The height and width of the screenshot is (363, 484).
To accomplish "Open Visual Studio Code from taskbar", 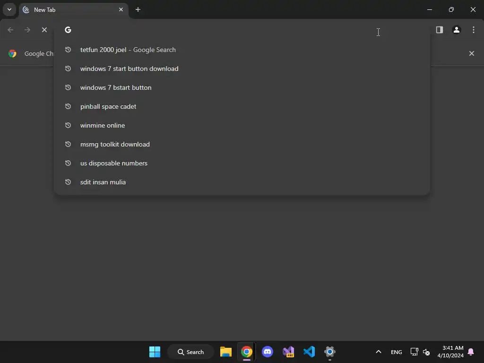I will tap(309, 352).
